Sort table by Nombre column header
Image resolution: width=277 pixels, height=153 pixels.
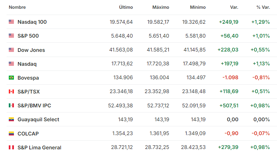[x=17, y=7]
